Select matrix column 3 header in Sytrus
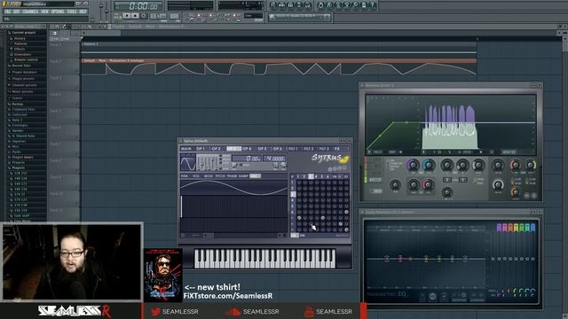Viewport: 568px width, 319px height. pyautogui.click(x=311, y=176)
